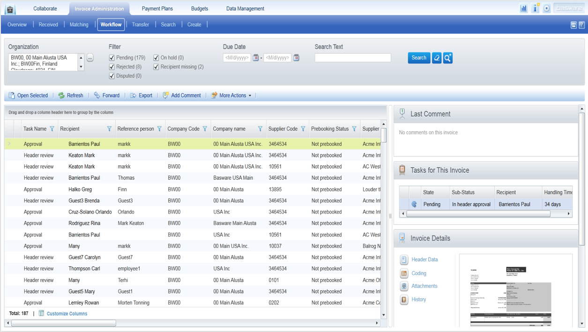Open the funnel filter on the Task Name column
This screenshot has width=588, height=332.
(x=52, y=128)
